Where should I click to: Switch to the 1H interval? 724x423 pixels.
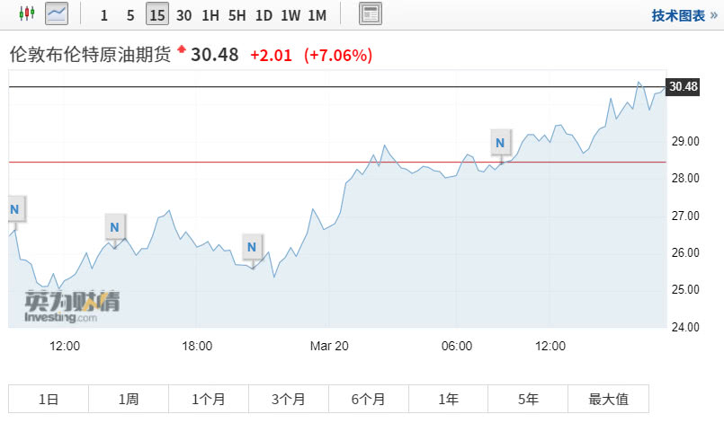click(210, 15)
